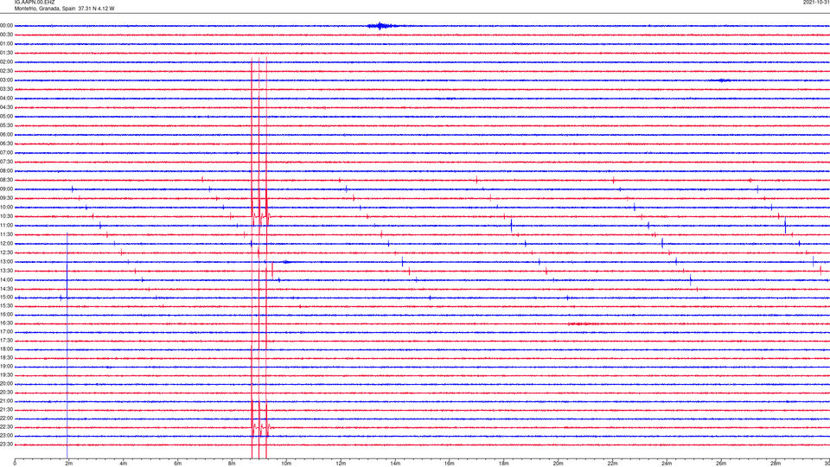Image resolution: width=830 pixels, height=467 pixels.
Task: Pick the 17:30 row label
Action: point(6,341)
